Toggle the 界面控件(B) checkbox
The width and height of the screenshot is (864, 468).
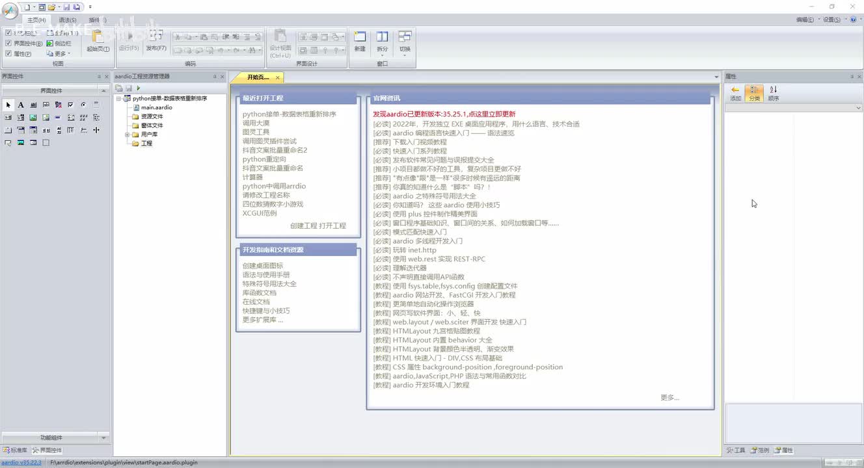coord(8,44)
